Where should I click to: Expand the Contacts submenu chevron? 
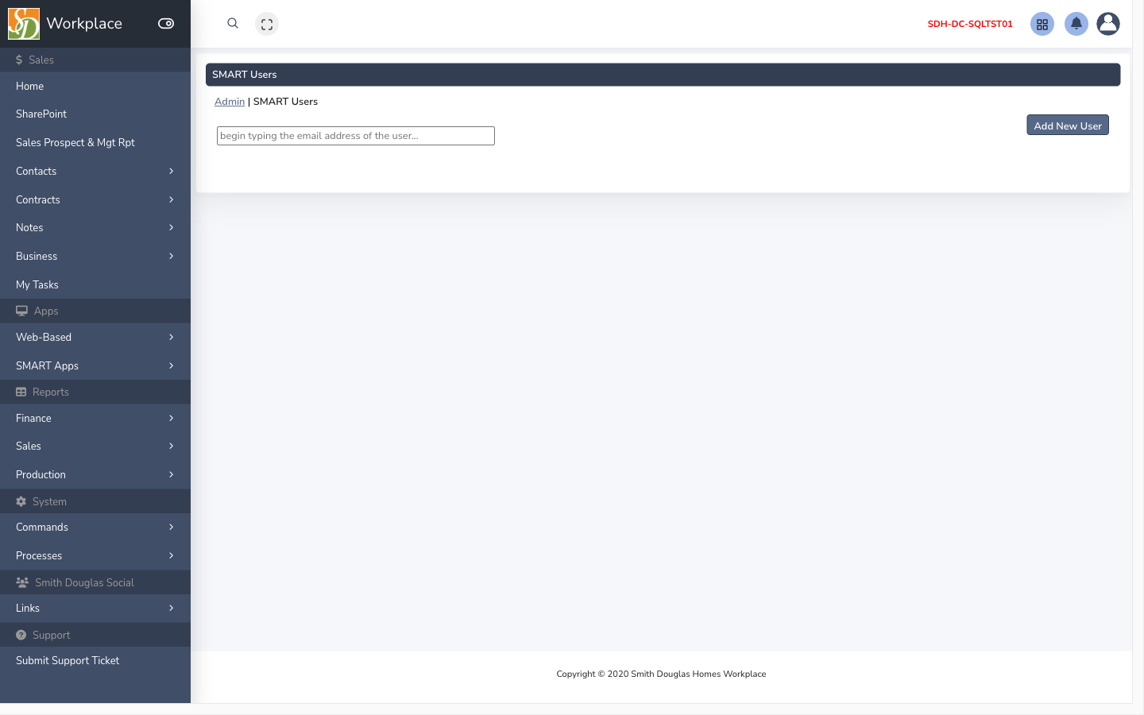pos(171,171)
